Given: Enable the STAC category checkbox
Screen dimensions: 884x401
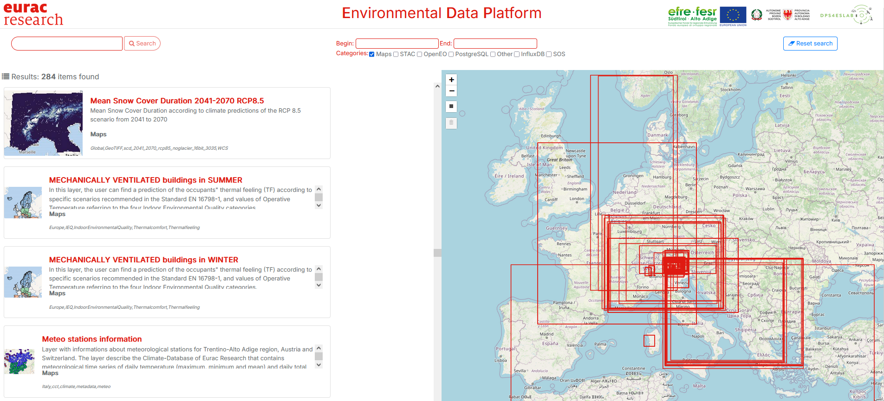Looking at the screenshot, I should pyautogui.click(x=396, y=54).
